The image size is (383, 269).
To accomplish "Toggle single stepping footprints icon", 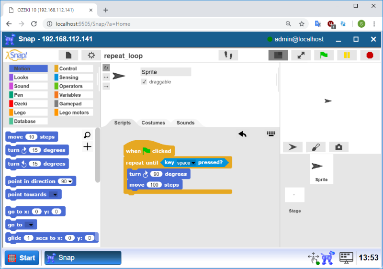I will click(228, 55).
